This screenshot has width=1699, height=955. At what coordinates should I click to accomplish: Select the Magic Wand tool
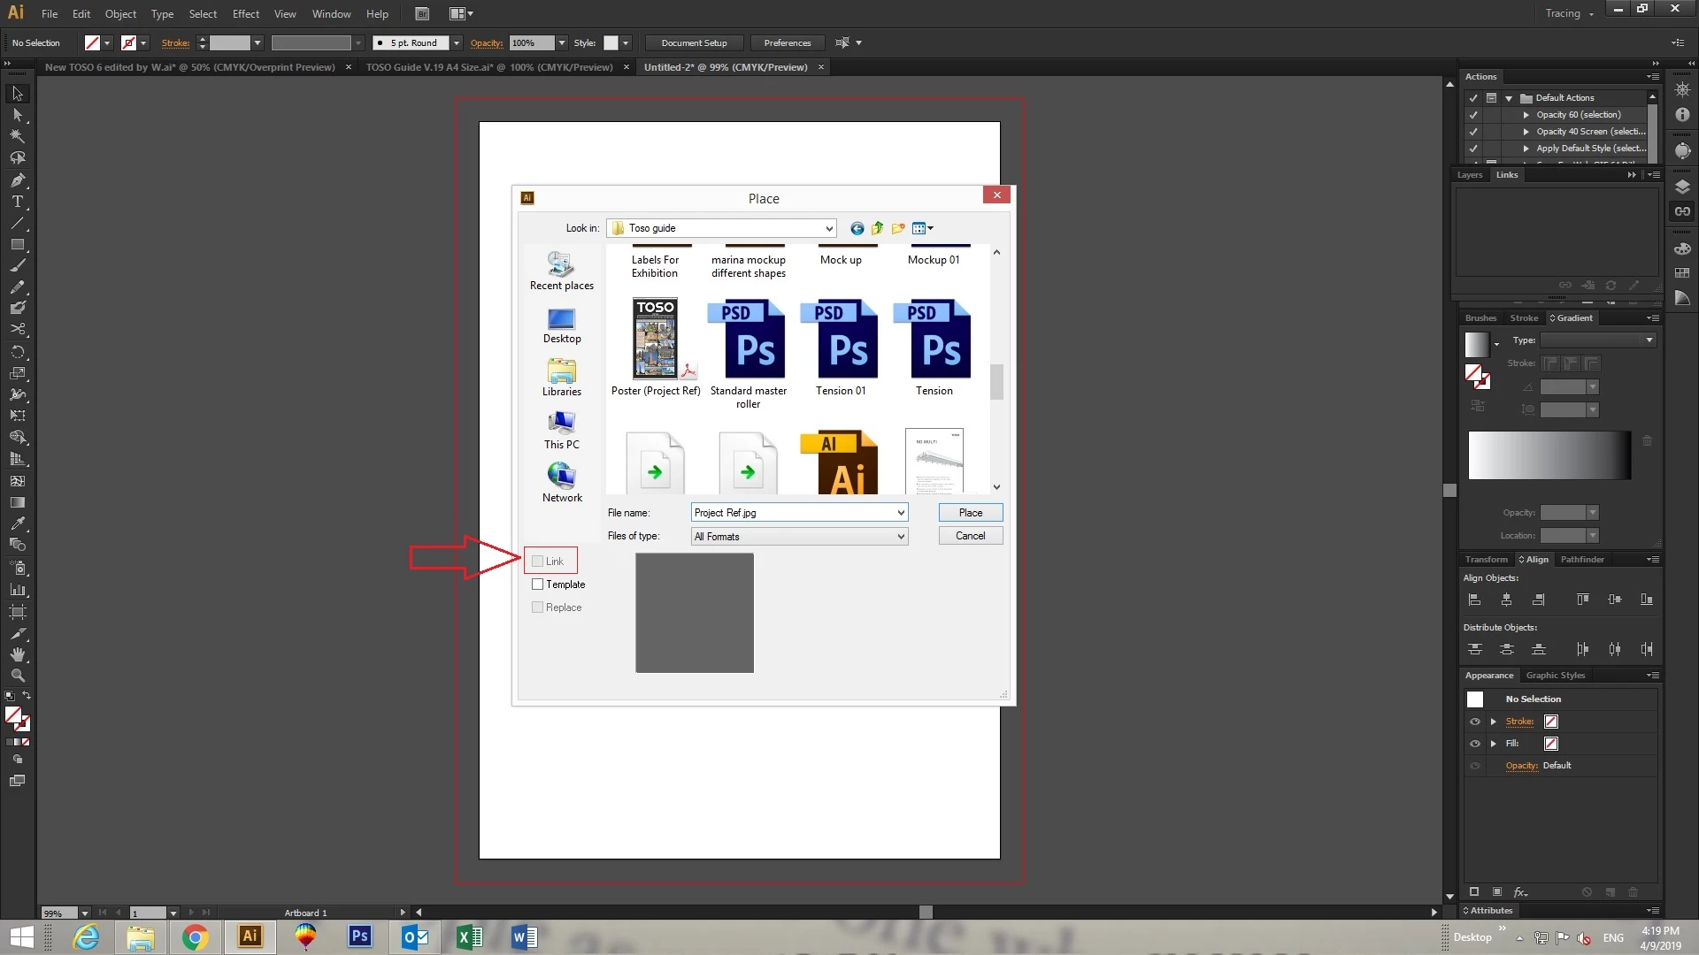(x=17, y=136)
